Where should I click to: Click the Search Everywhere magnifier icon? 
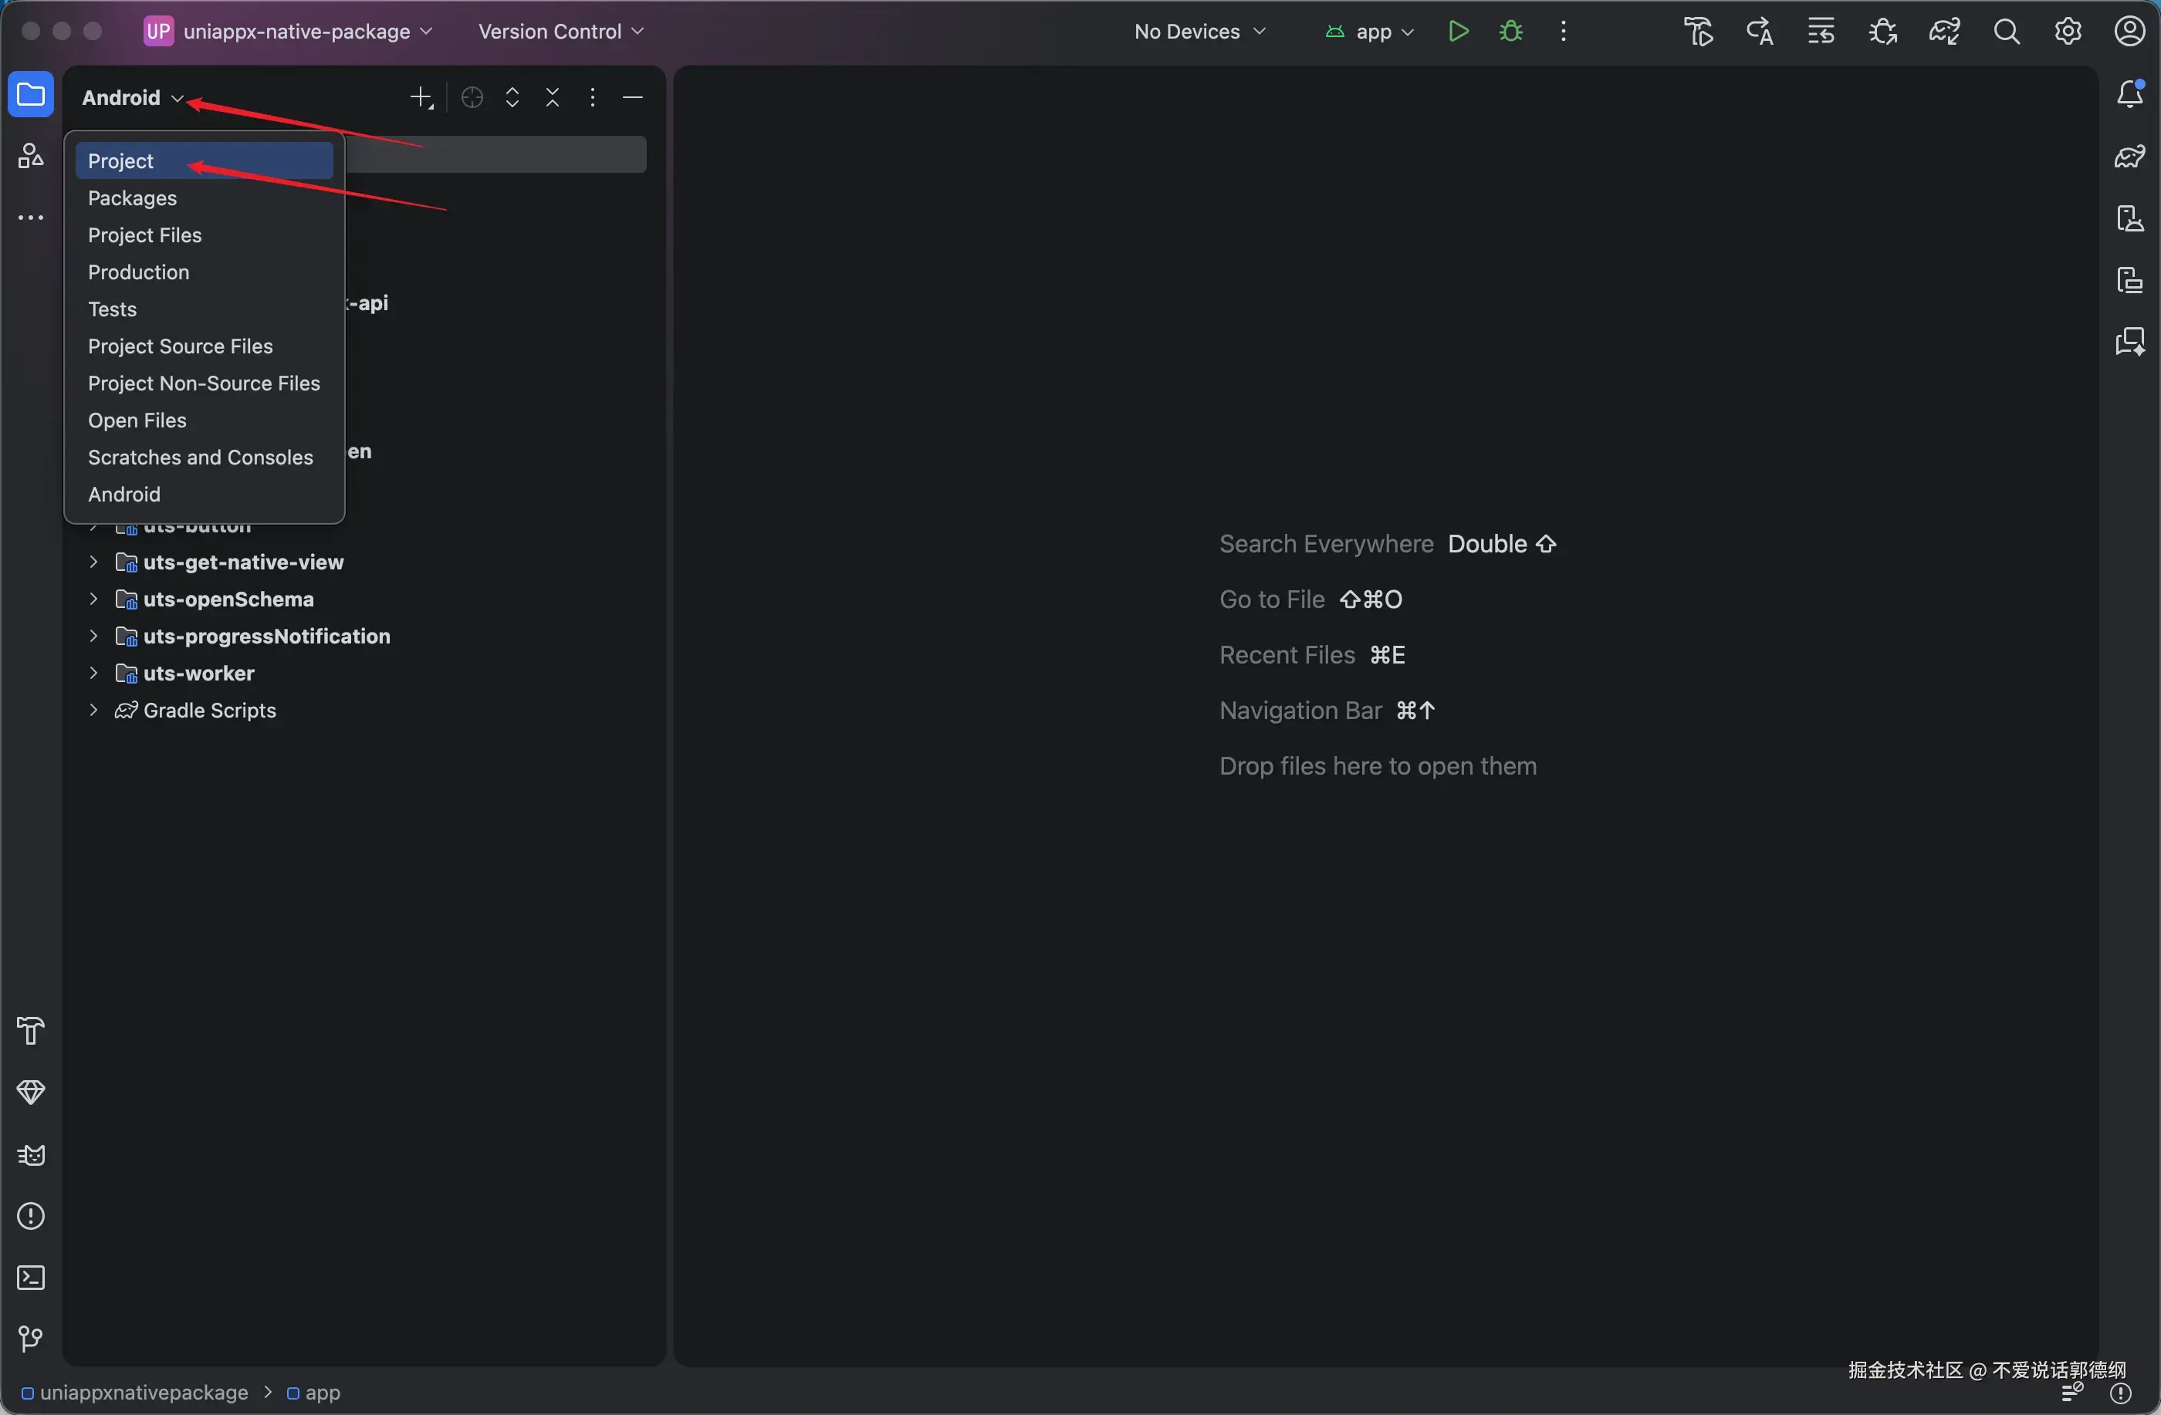[2007, 32]
